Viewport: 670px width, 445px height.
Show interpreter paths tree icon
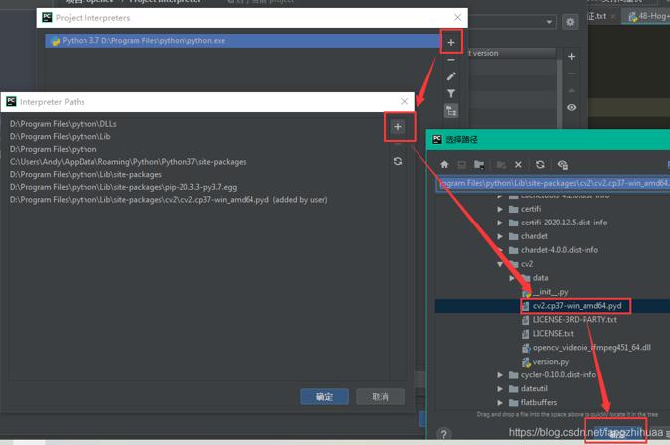click(450, 111)
